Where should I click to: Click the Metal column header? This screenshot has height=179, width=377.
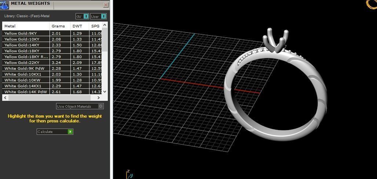(26, 26)
